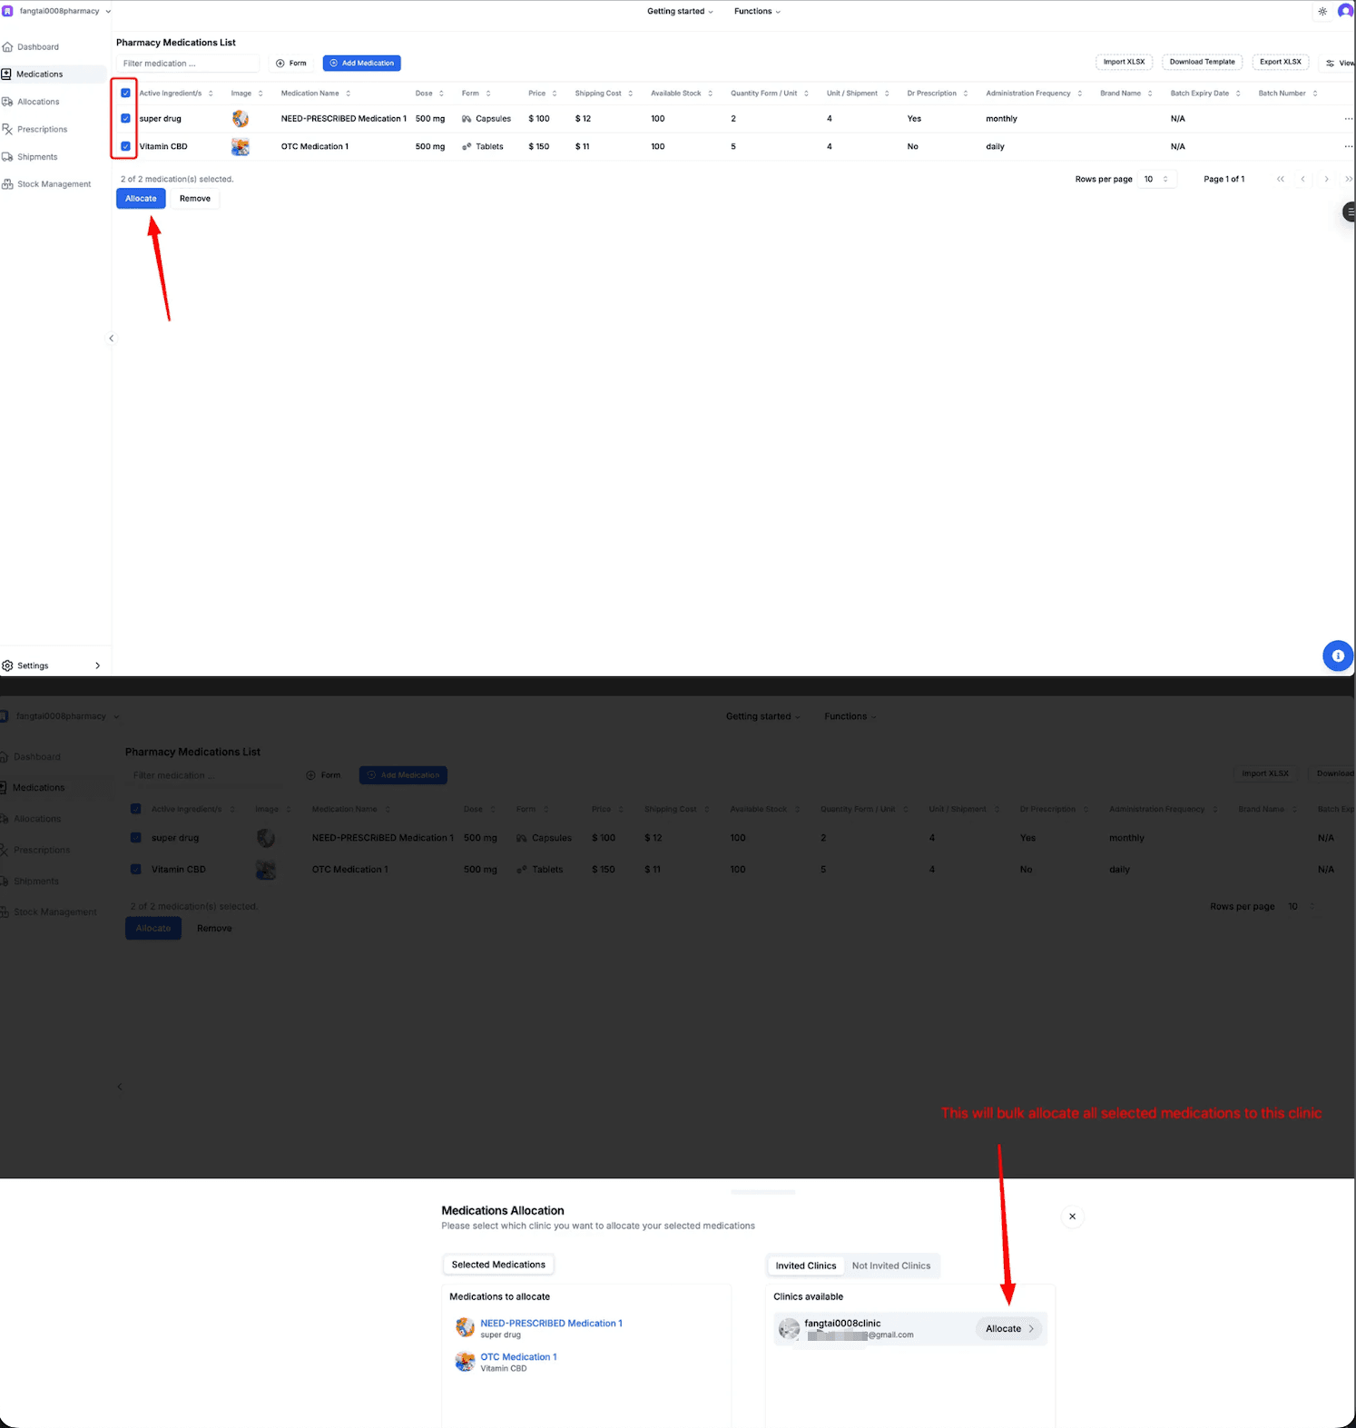
Task: Open row actions for monthly medication row
Action: point(1348,119)
